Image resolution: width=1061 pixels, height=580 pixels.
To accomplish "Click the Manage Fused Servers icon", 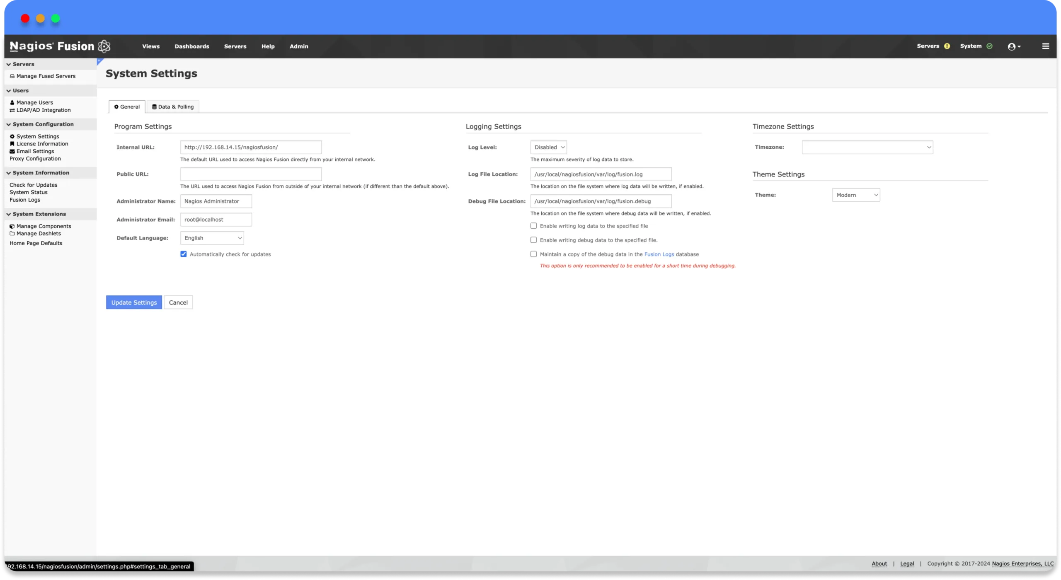I will pos(12,76).
